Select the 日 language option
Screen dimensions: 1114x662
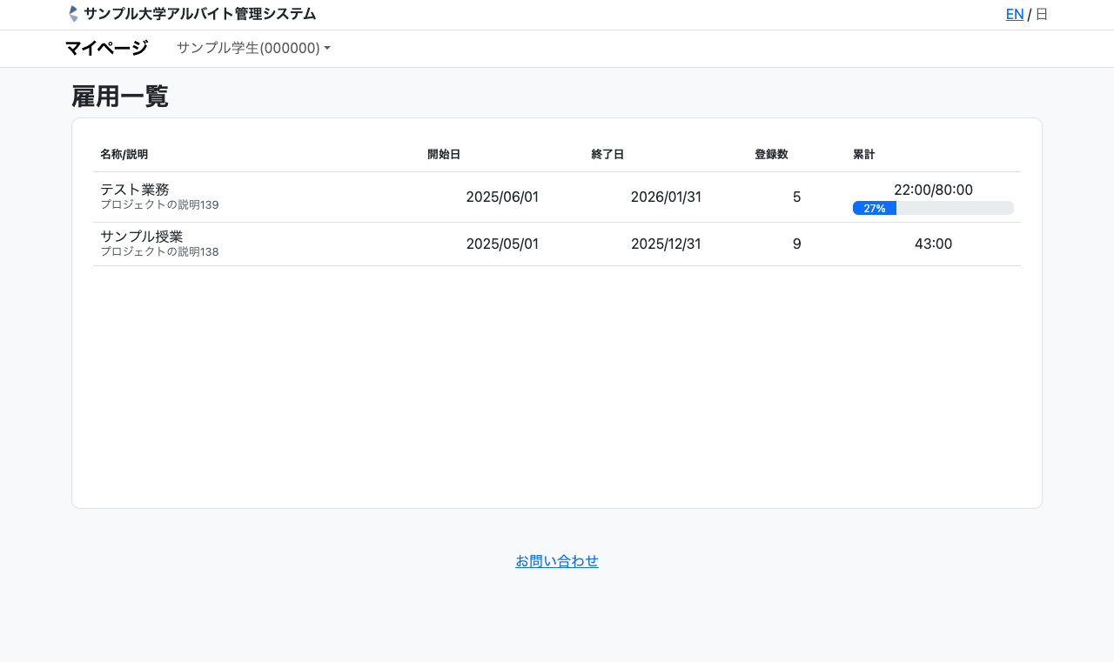(1041, 14)
